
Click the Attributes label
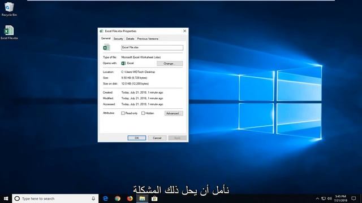(x=109, y=113)
